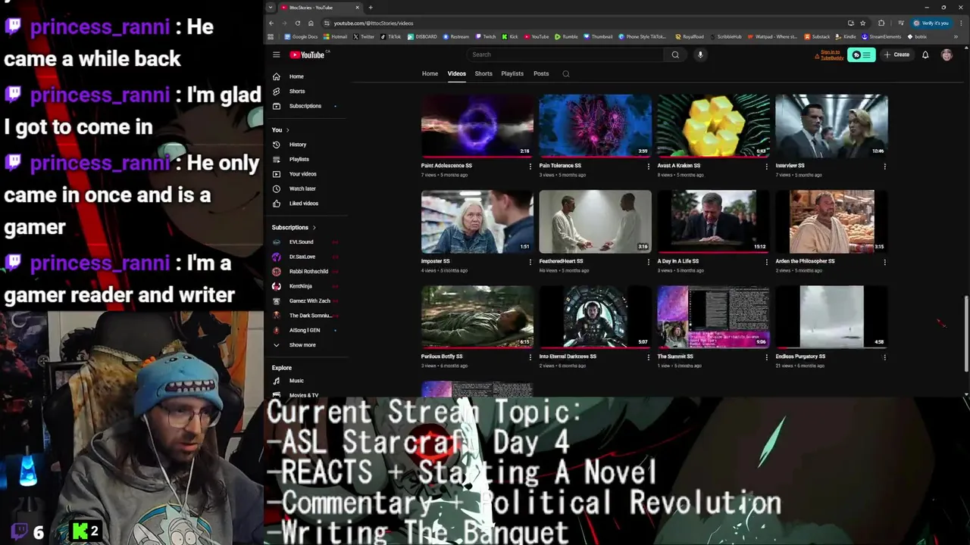Bookmark this page with the star icon
Screen dimensions: 970x545
(x=862, y=23)
